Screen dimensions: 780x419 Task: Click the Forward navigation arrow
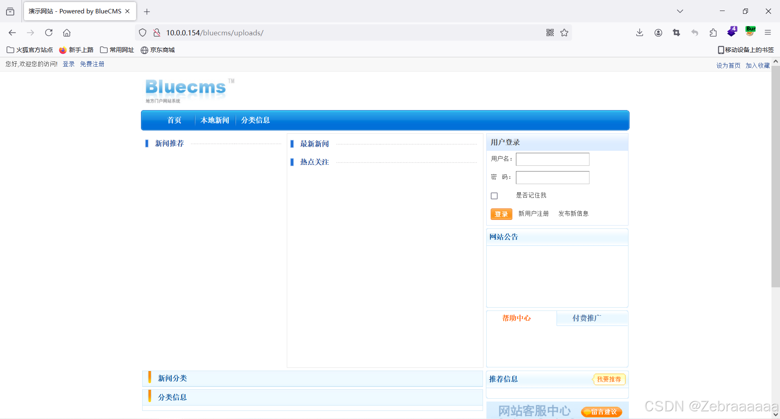tap(30, 33)
